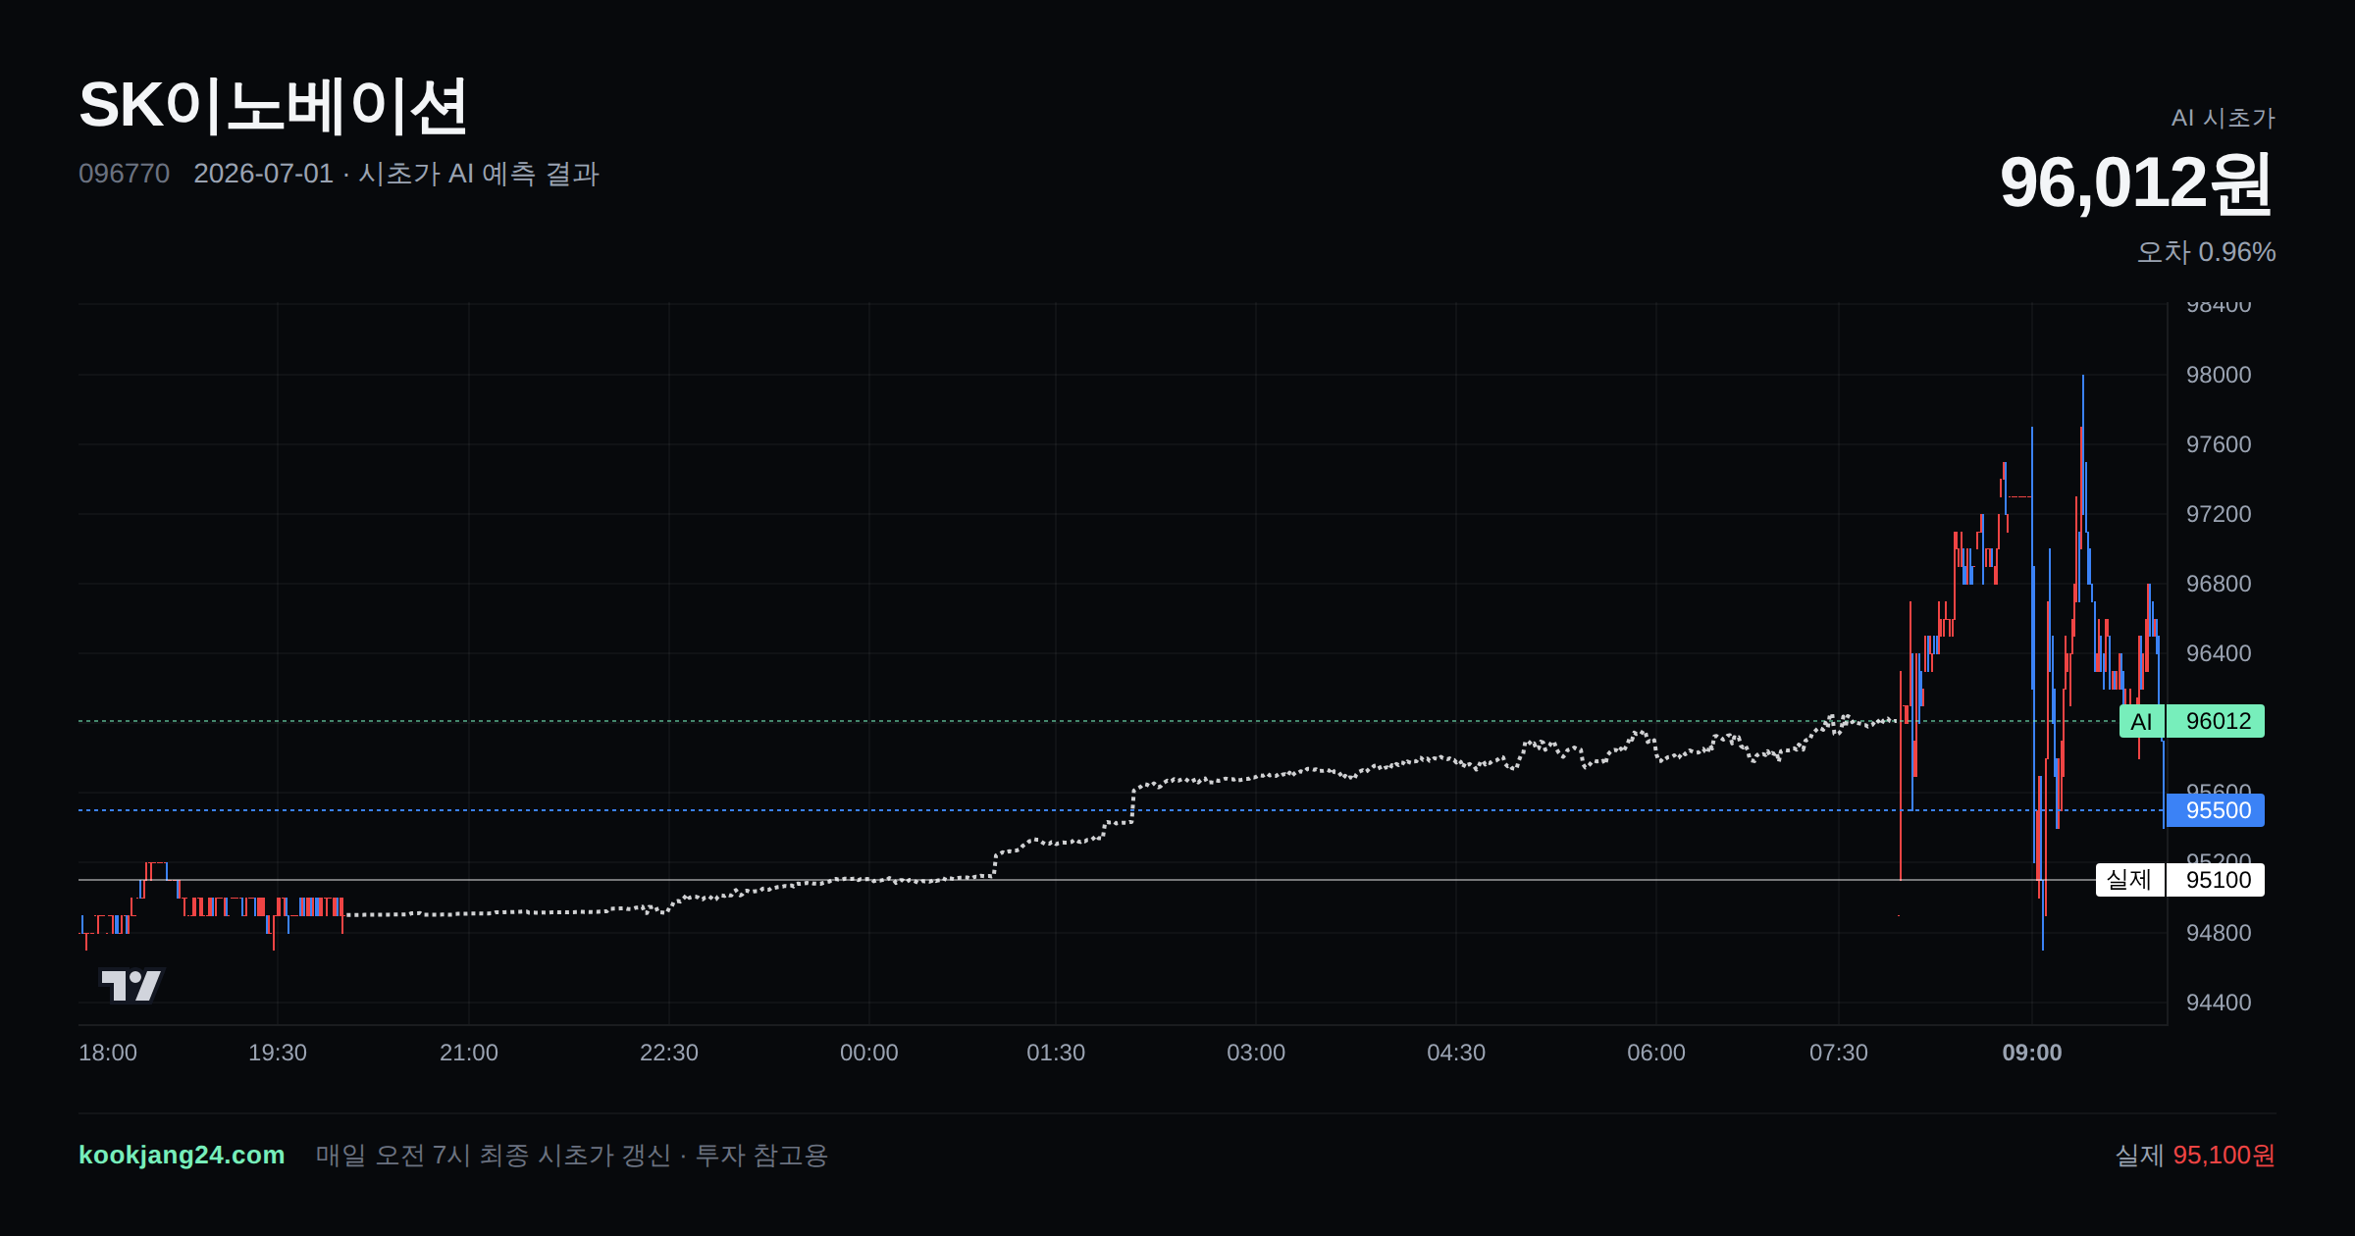The width and height of the screenshot is (2355, 1236).
Task: Select the green AI price label
Action: [2191, 721]
